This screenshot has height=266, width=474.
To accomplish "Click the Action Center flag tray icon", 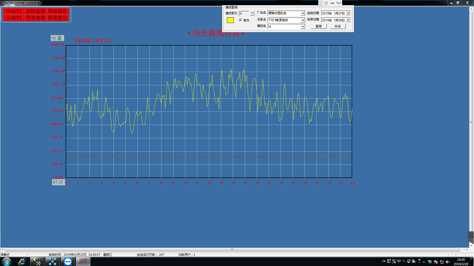I will point(436,261).
